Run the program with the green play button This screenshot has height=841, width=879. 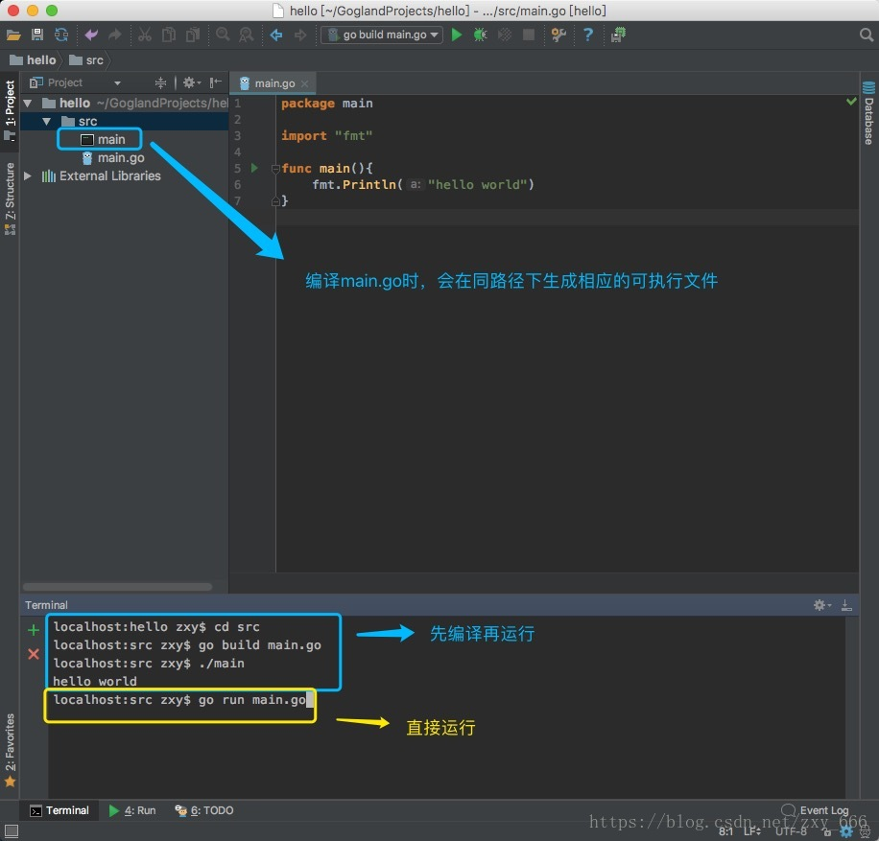tap(457, 35)
